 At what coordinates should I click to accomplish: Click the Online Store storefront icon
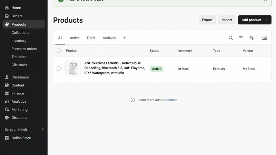tap(7, 138)
